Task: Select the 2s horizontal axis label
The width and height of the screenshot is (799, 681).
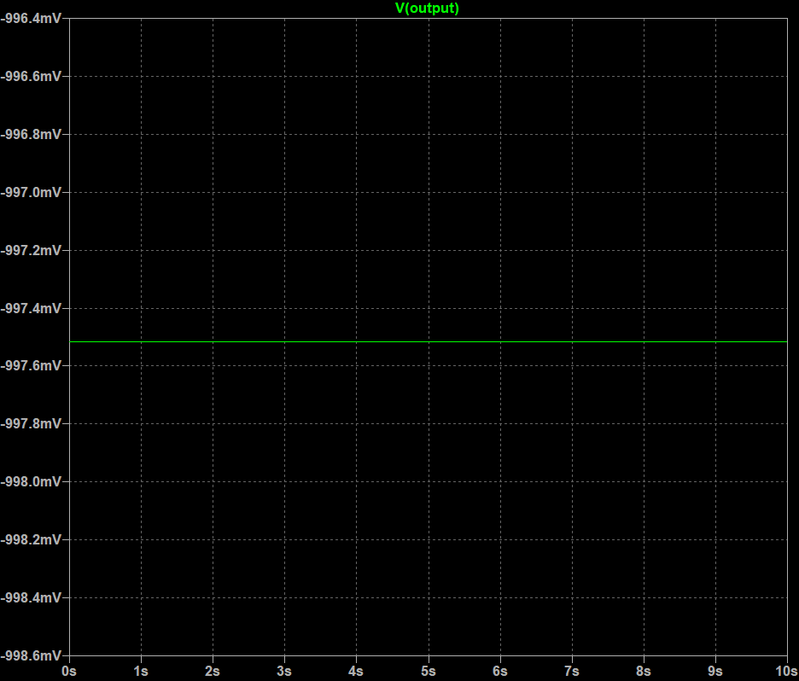Action: click(x=213, y=670)
